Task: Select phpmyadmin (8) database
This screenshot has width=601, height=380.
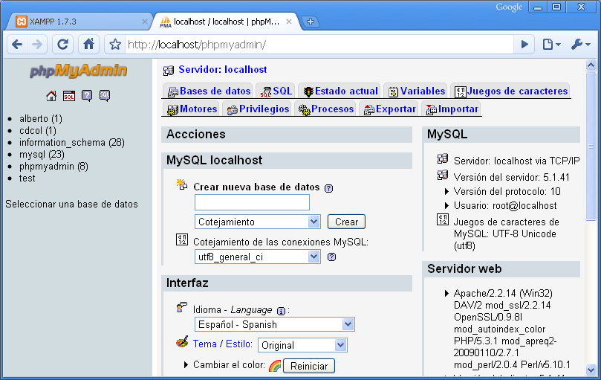Action: click(x=53, y=166)
